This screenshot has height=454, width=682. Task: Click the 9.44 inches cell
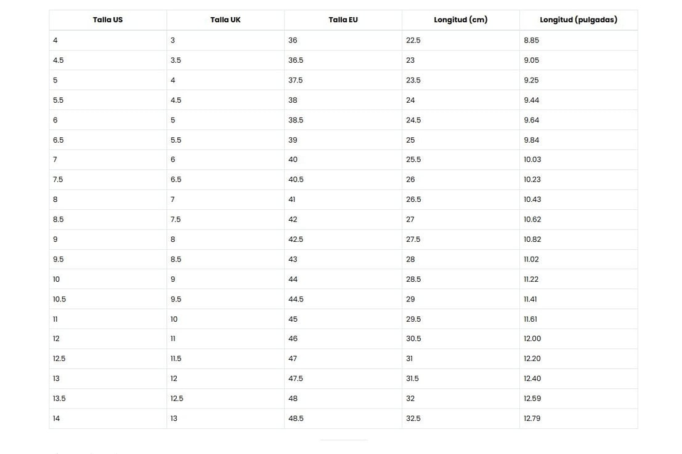[x=578, y=100]
